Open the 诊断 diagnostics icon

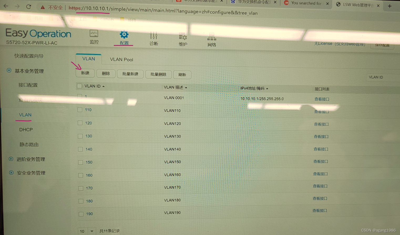(153, 35)
